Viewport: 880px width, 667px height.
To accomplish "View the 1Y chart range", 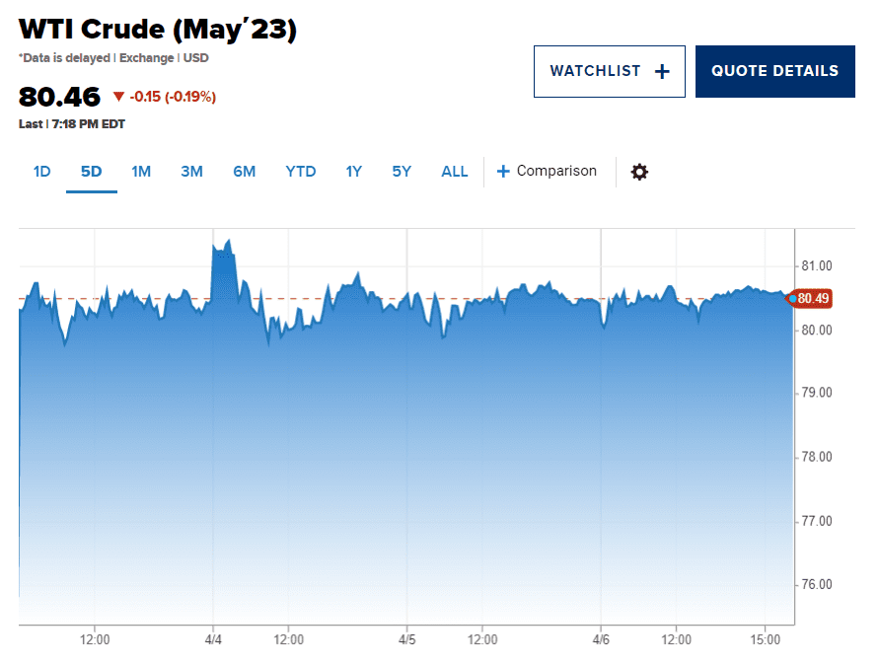I will [353, 172].
